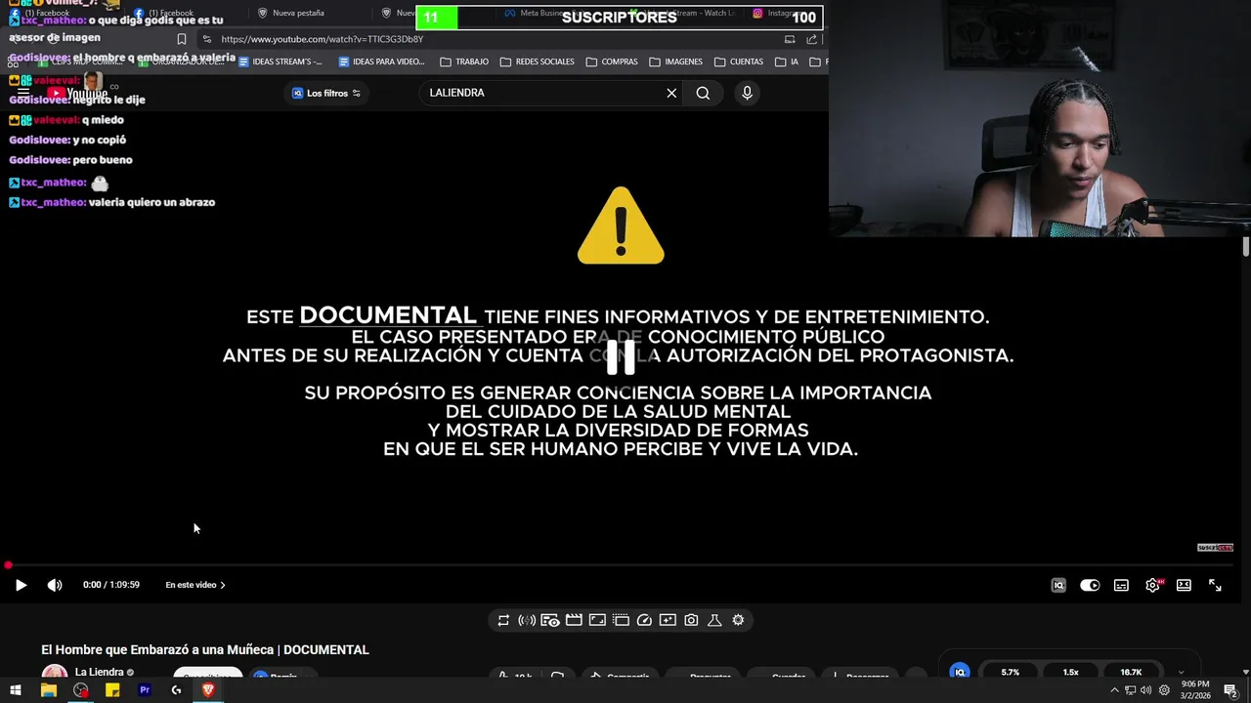Click the cinema clapper toolbar icon
1251x703 pixels.
574,620
